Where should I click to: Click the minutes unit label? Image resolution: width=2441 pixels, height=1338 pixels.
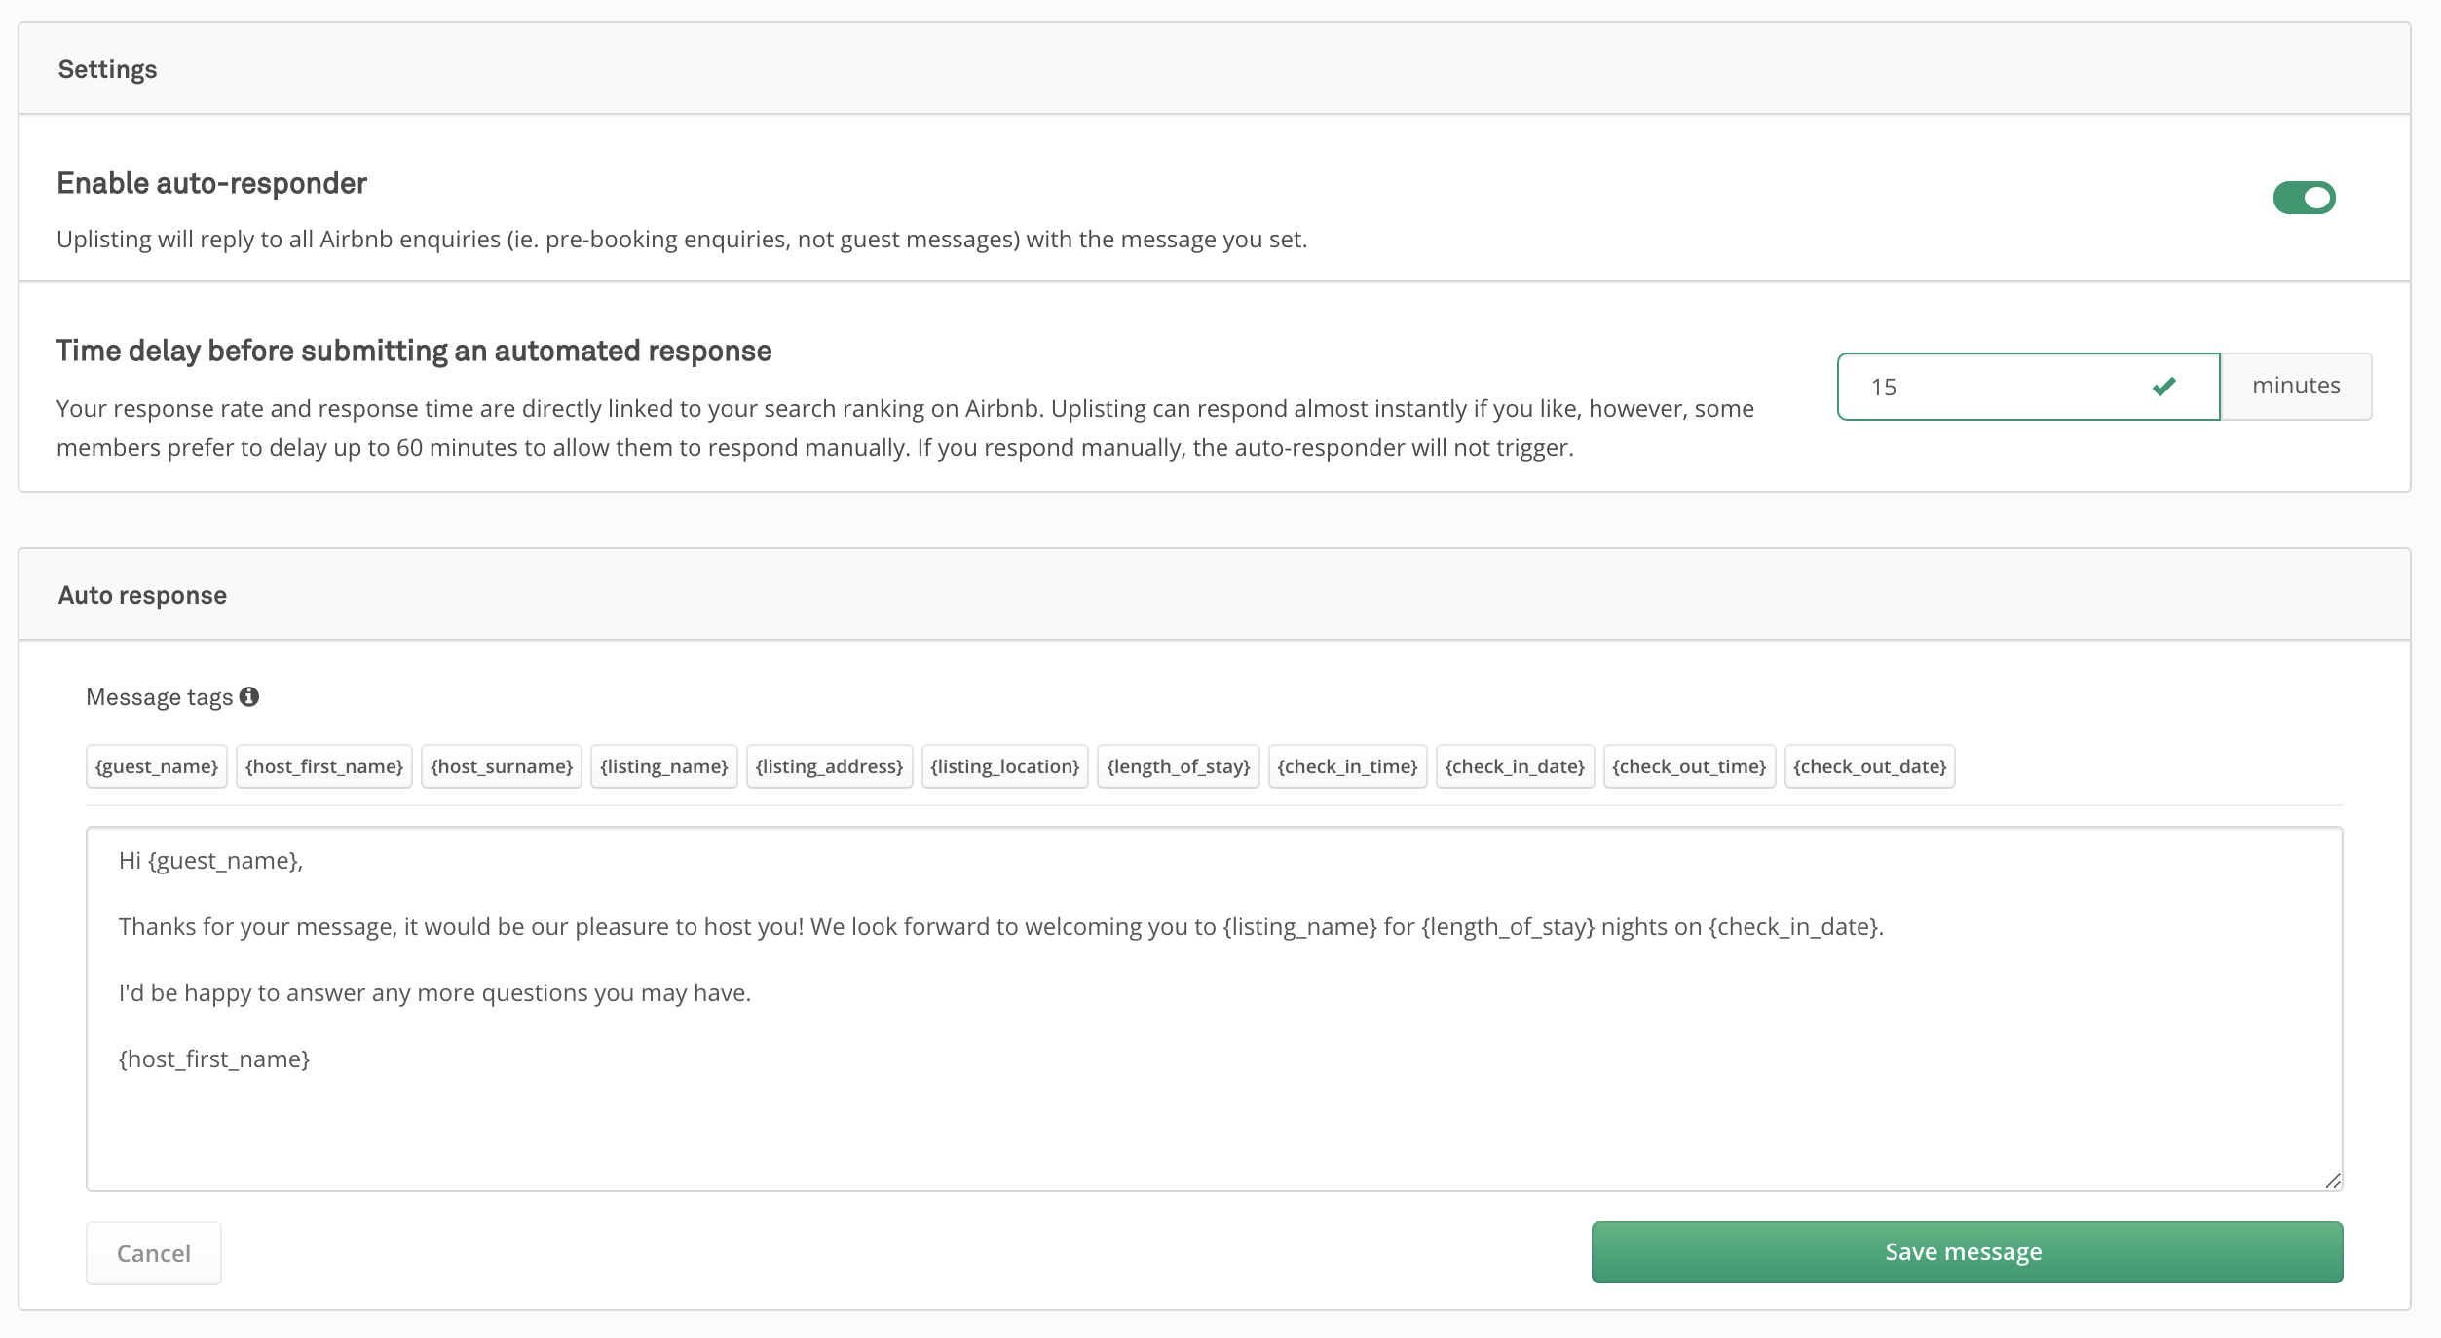(2296, 387)
